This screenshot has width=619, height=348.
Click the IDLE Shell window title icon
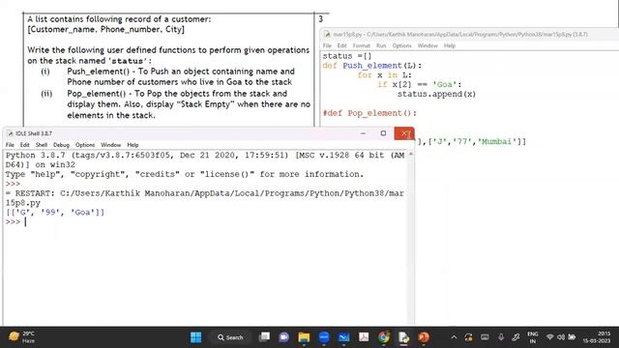click(x=10, y=133)
